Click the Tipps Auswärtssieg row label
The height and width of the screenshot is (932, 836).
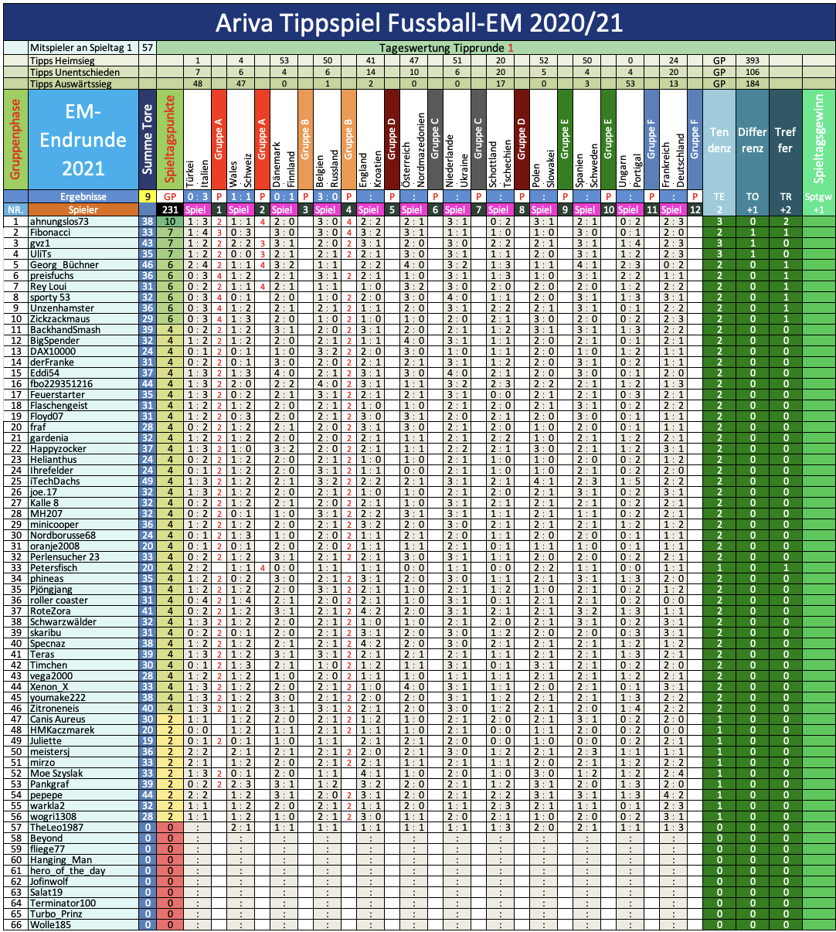(x=83, y=83)
